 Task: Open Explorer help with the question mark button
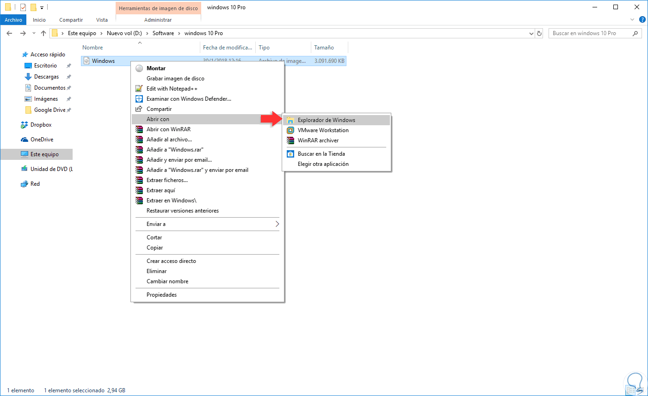tap(642, 19)
